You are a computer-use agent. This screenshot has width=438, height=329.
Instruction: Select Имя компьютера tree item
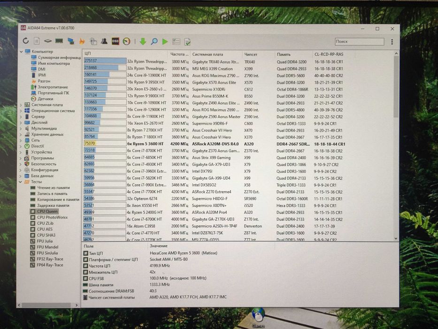tap(54, 63)
